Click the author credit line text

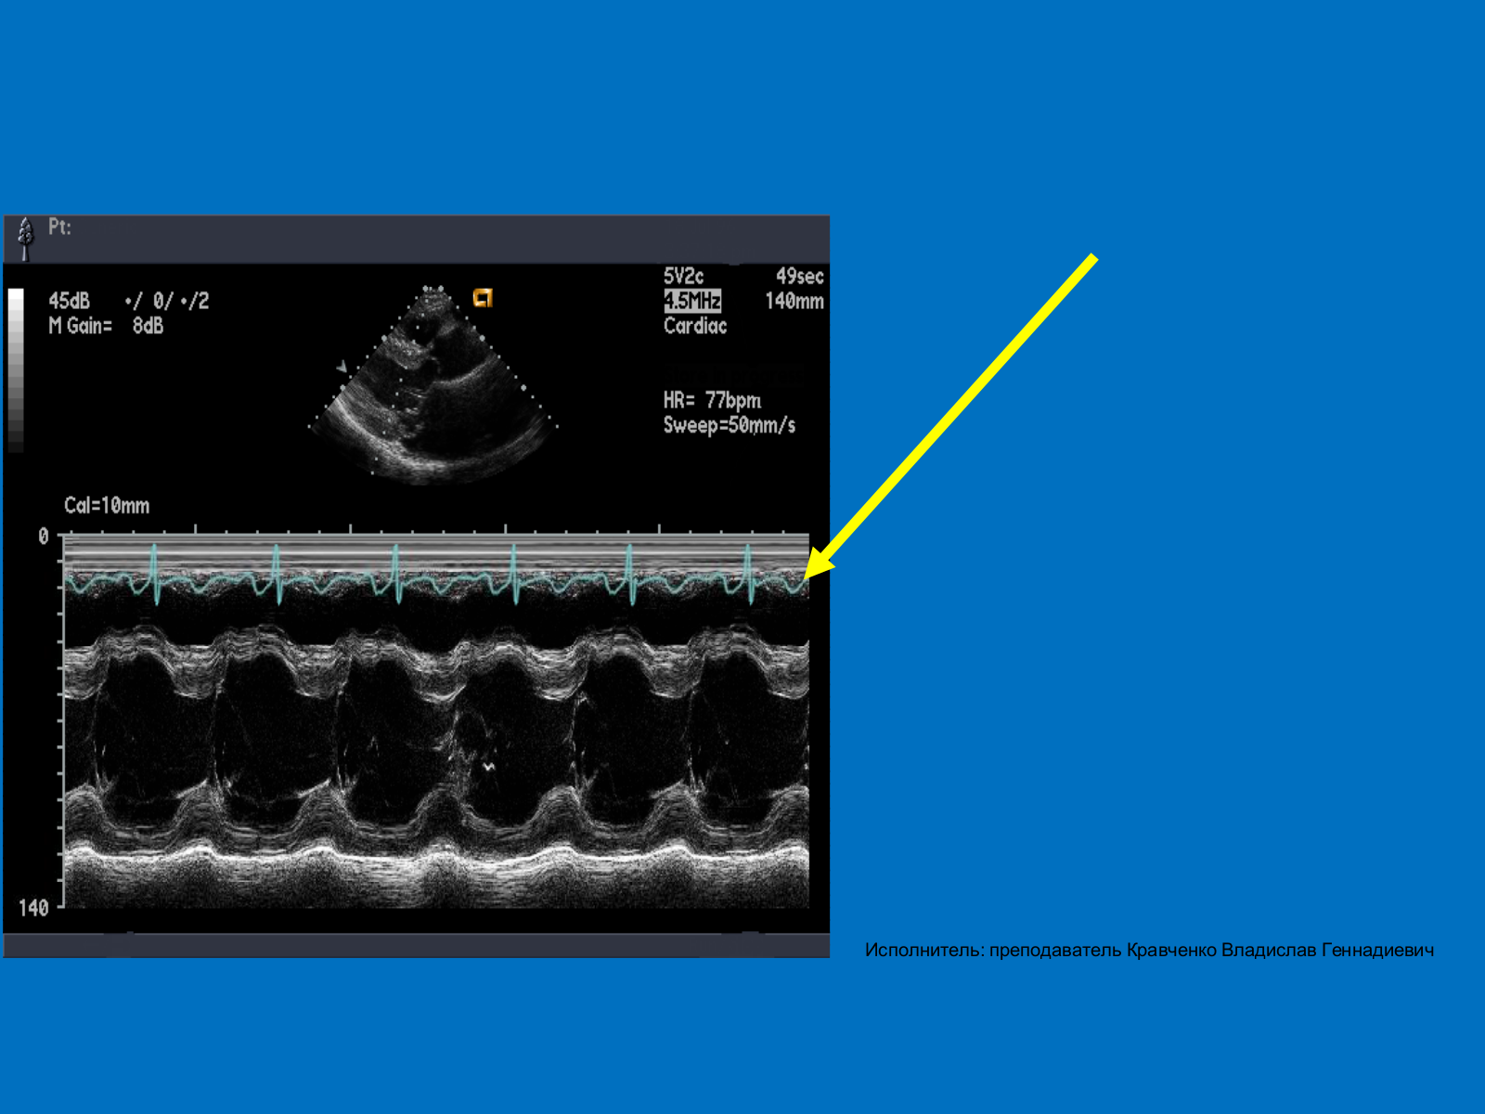click(1149, 950)
